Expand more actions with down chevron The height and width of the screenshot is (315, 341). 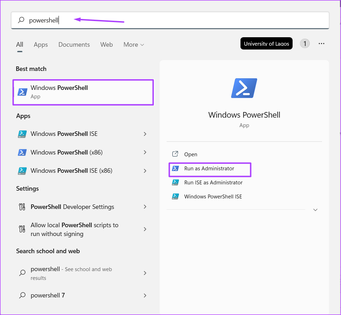[x=315, y=210]
